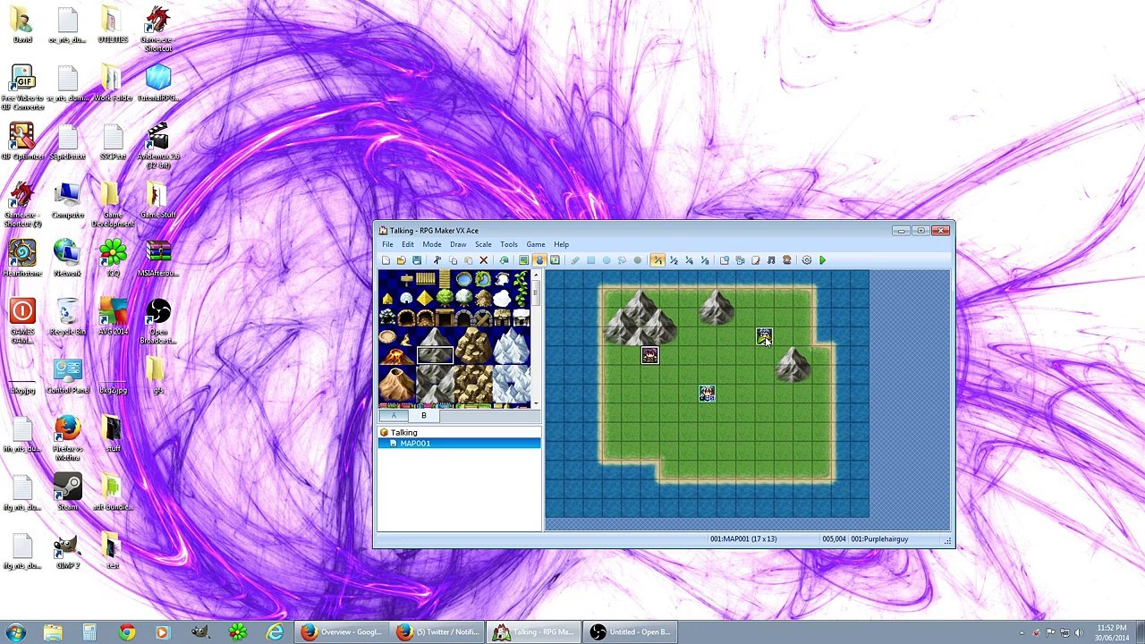Pick the igloo tile in the palette
Viewport: 1145px width, 644px height.
pos(406,298)
